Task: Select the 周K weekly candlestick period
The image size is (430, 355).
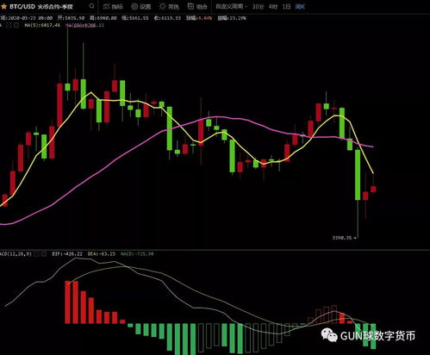Action: pyautogui.click(x=300, y=6)
